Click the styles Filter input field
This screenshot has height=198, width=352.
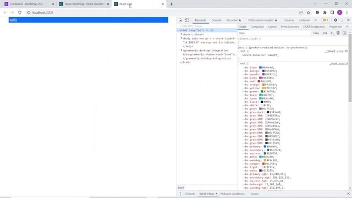click(274, 33)
